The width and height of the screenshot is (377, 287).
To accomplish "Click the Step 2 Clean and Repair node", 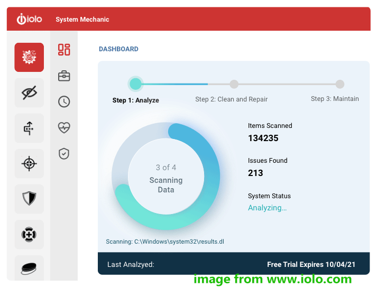I will pyautogui.click(x=234, y=84).
